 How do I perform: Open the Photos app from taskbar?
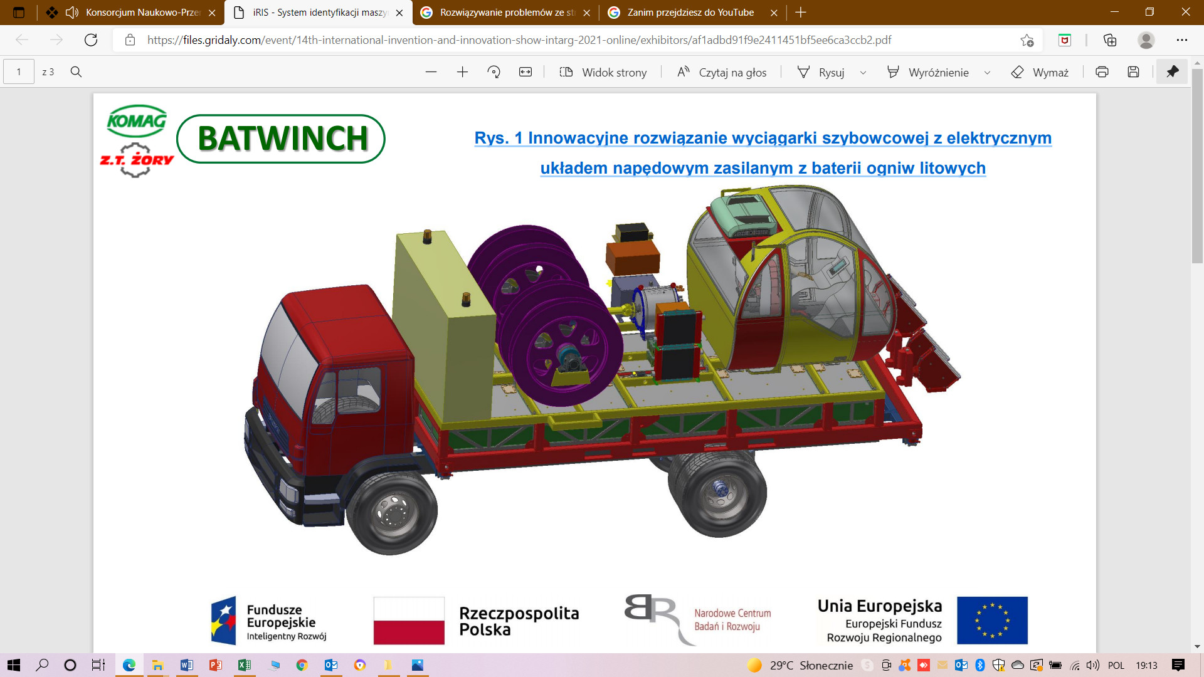pos(418,665)
